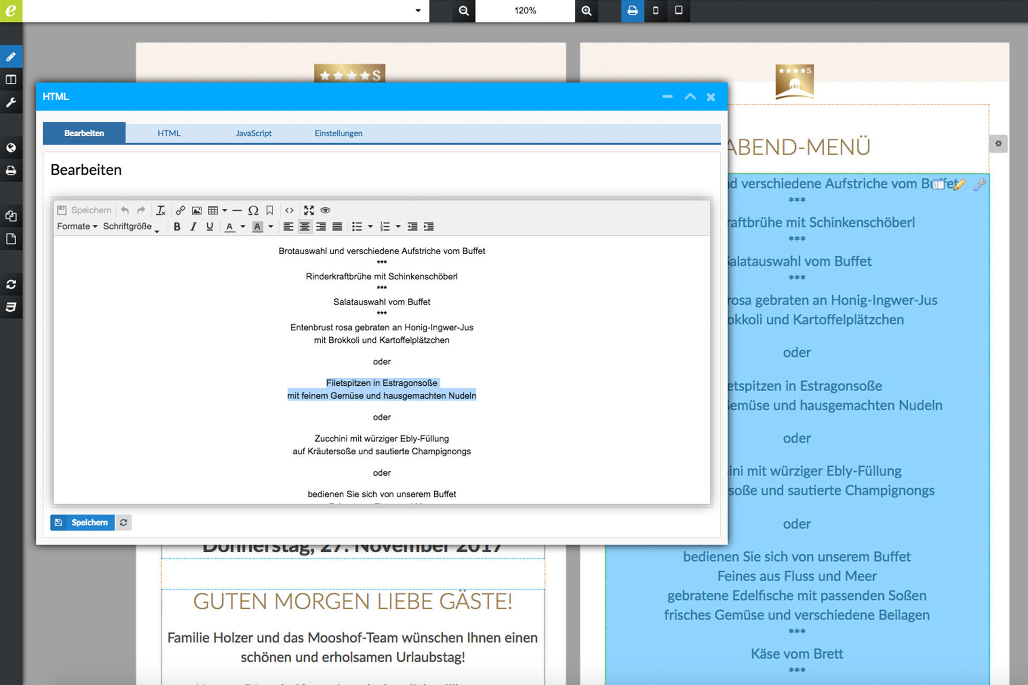Zoom out with the magnifier minus icon

(x=464, y=11)
